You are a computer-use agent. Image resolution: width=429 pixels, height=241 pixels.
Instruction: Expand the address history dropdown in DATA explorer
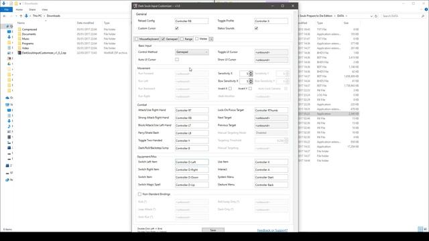click(x=371, y=16)
